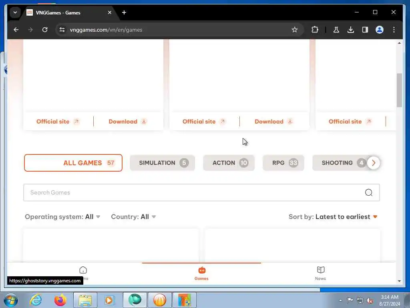Bookmark this page with the star icon
The height and width of the screenshot is (308, 410).
tap(295, 30)
